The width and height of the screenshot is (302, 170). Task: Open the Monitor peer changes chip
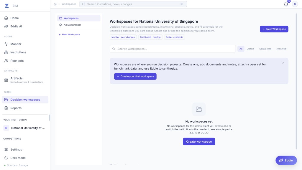coord(123,37)
